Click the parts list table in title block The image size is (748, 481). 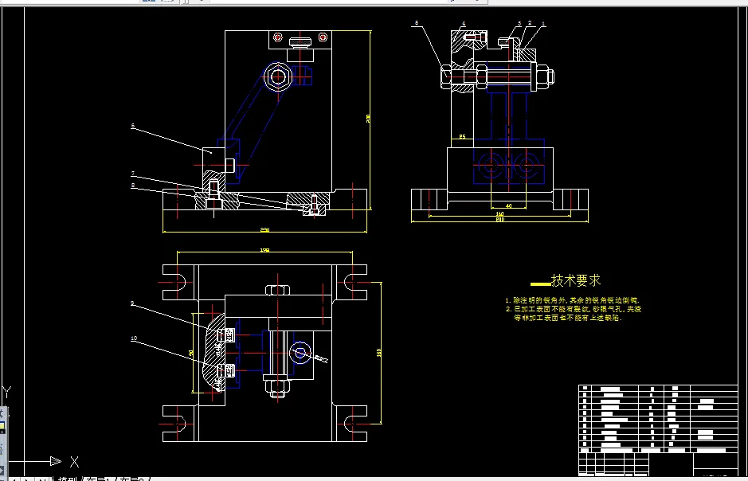click(658, 418)
